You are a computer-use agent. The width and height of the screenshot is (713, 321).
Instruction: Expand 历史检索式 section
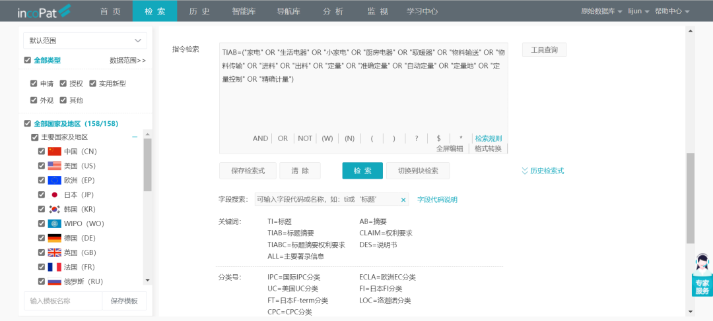point(543,171)
